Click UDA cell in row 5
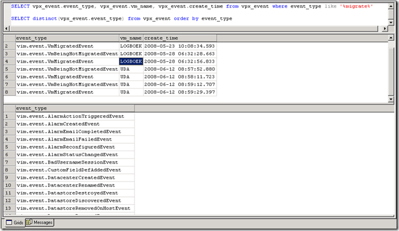Screen dimensions: 399x231 tap(131, 69)
